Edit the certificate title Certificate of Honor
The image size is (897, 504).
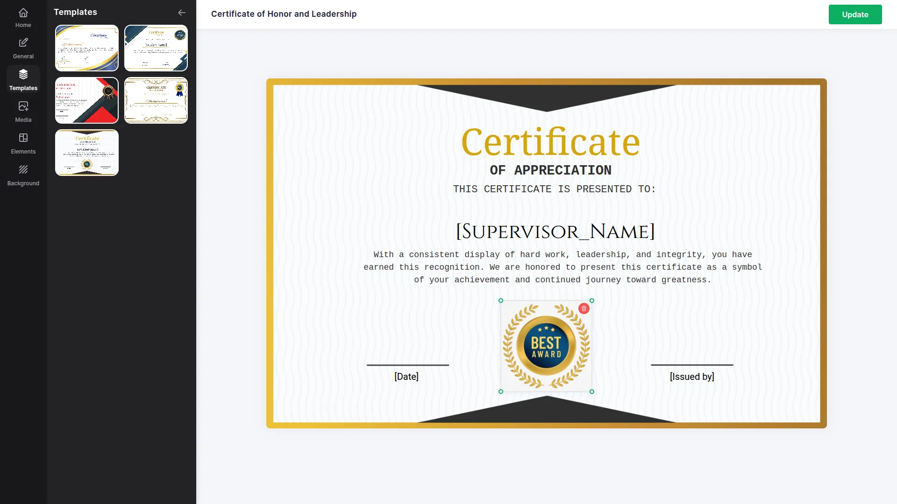click(x=284, y=14)
